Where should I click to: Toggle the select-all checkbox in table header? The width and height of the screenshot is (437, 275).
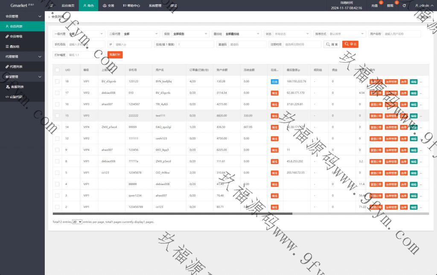tap(57, 70)
